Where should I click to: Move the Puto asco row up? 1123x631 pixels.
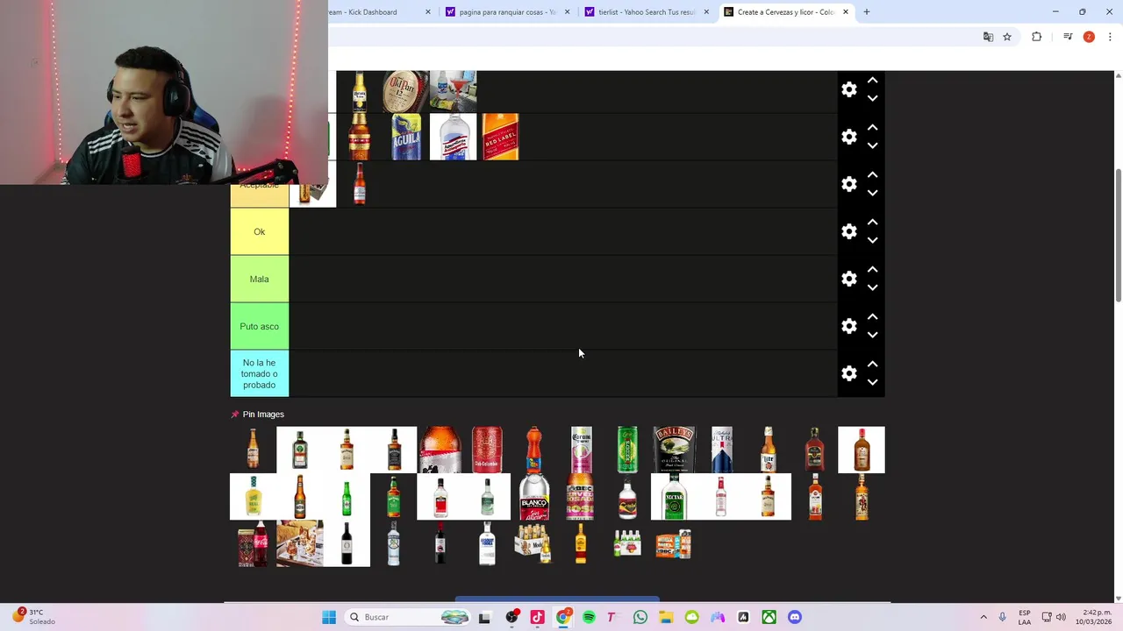(872, 316)
